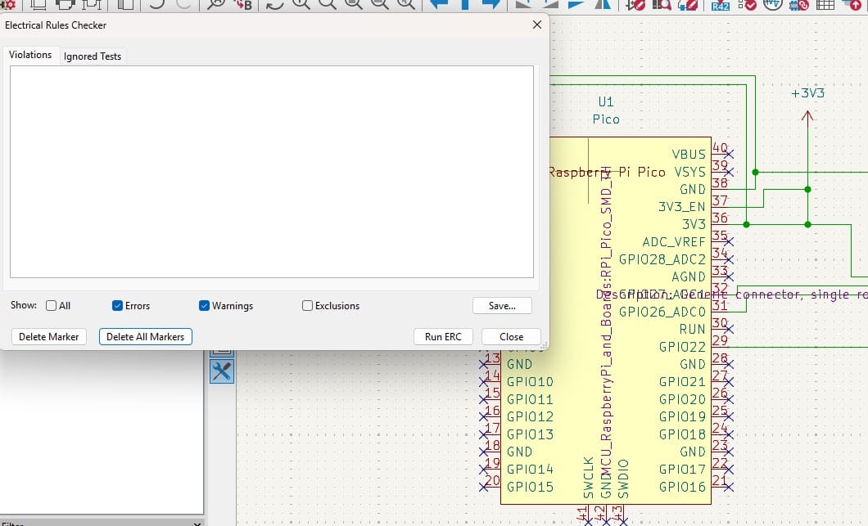Click the RUN pin name
The width and height of the screenshot is (868, 526).
[x=693, y=329]
